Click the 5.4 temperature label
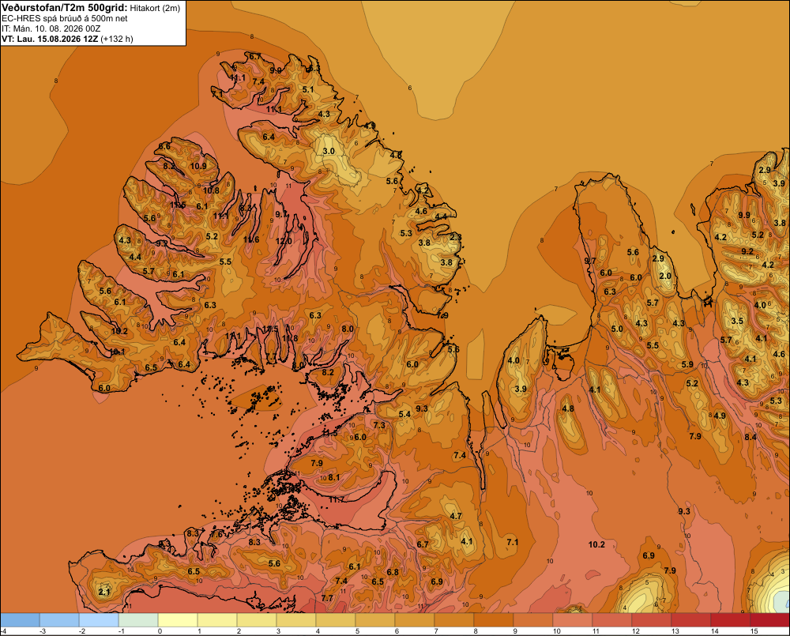 pyautogui.click(x=404, y=414)
